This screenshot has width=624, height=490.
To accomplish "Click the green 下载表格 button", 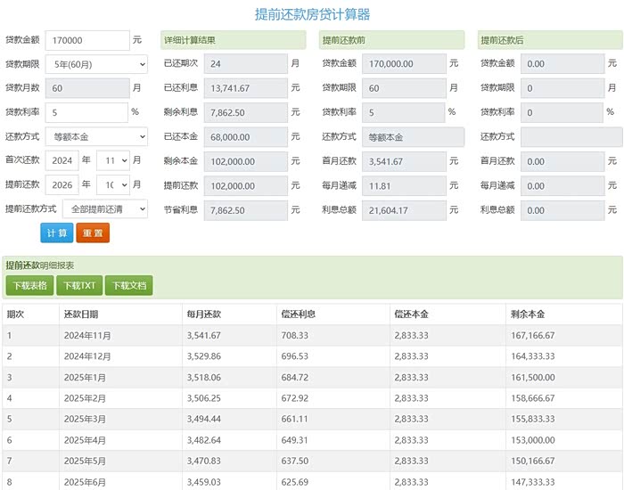I will (x=29, y=286).
